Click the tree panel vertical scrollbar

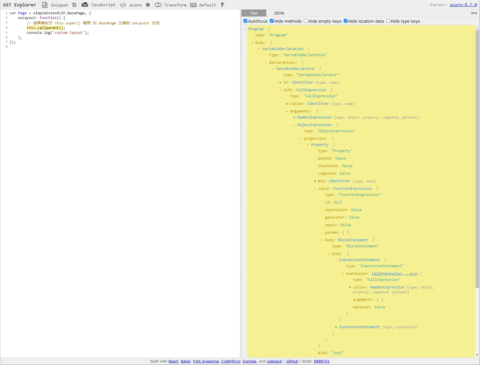(x=477, y=159)
